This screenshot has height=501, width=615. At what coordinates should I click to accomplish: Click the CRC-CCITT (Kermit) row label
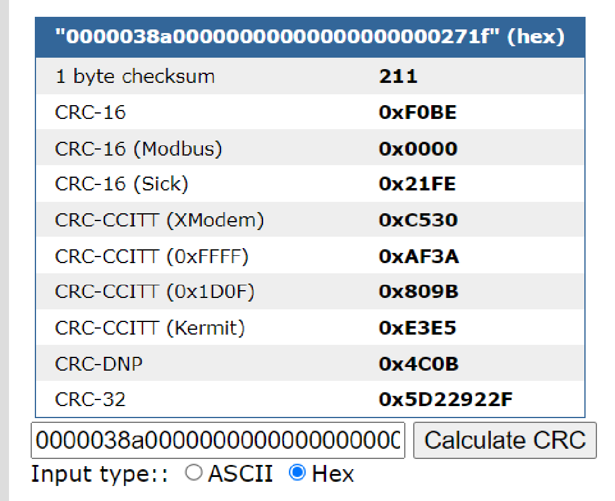(150, 328)
